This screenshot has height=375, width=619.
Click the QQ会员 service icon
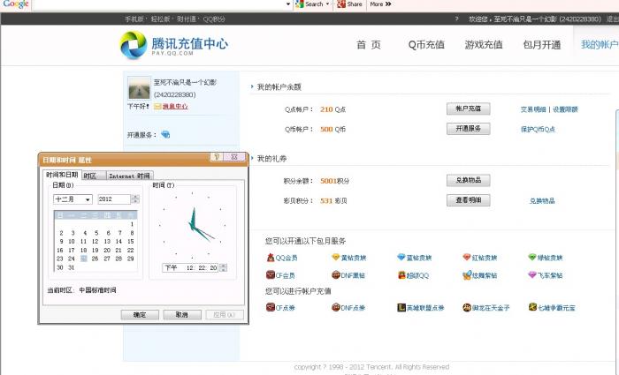tap(271, 258)
